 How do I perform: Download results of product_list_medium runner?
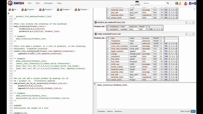click(187, 22)
